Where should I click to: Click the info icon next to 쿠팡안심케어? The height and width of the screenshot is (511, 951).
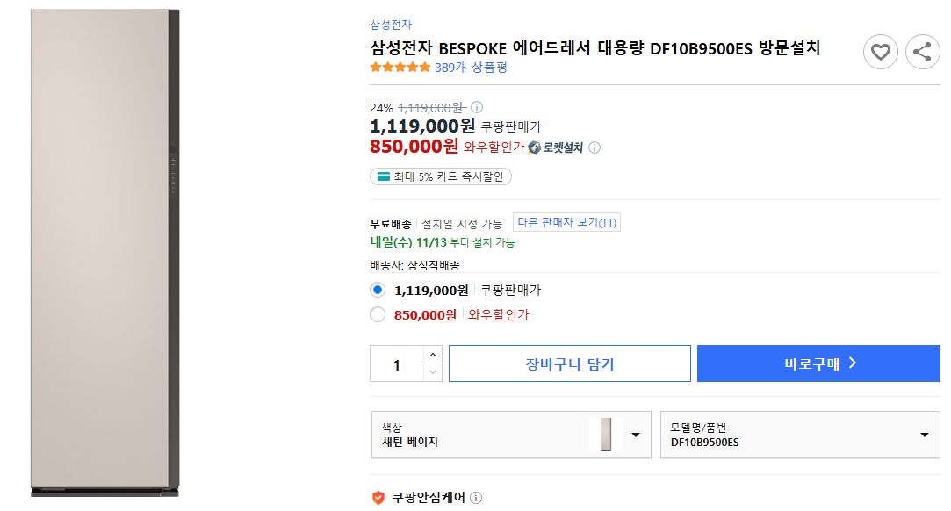[475, 496]
